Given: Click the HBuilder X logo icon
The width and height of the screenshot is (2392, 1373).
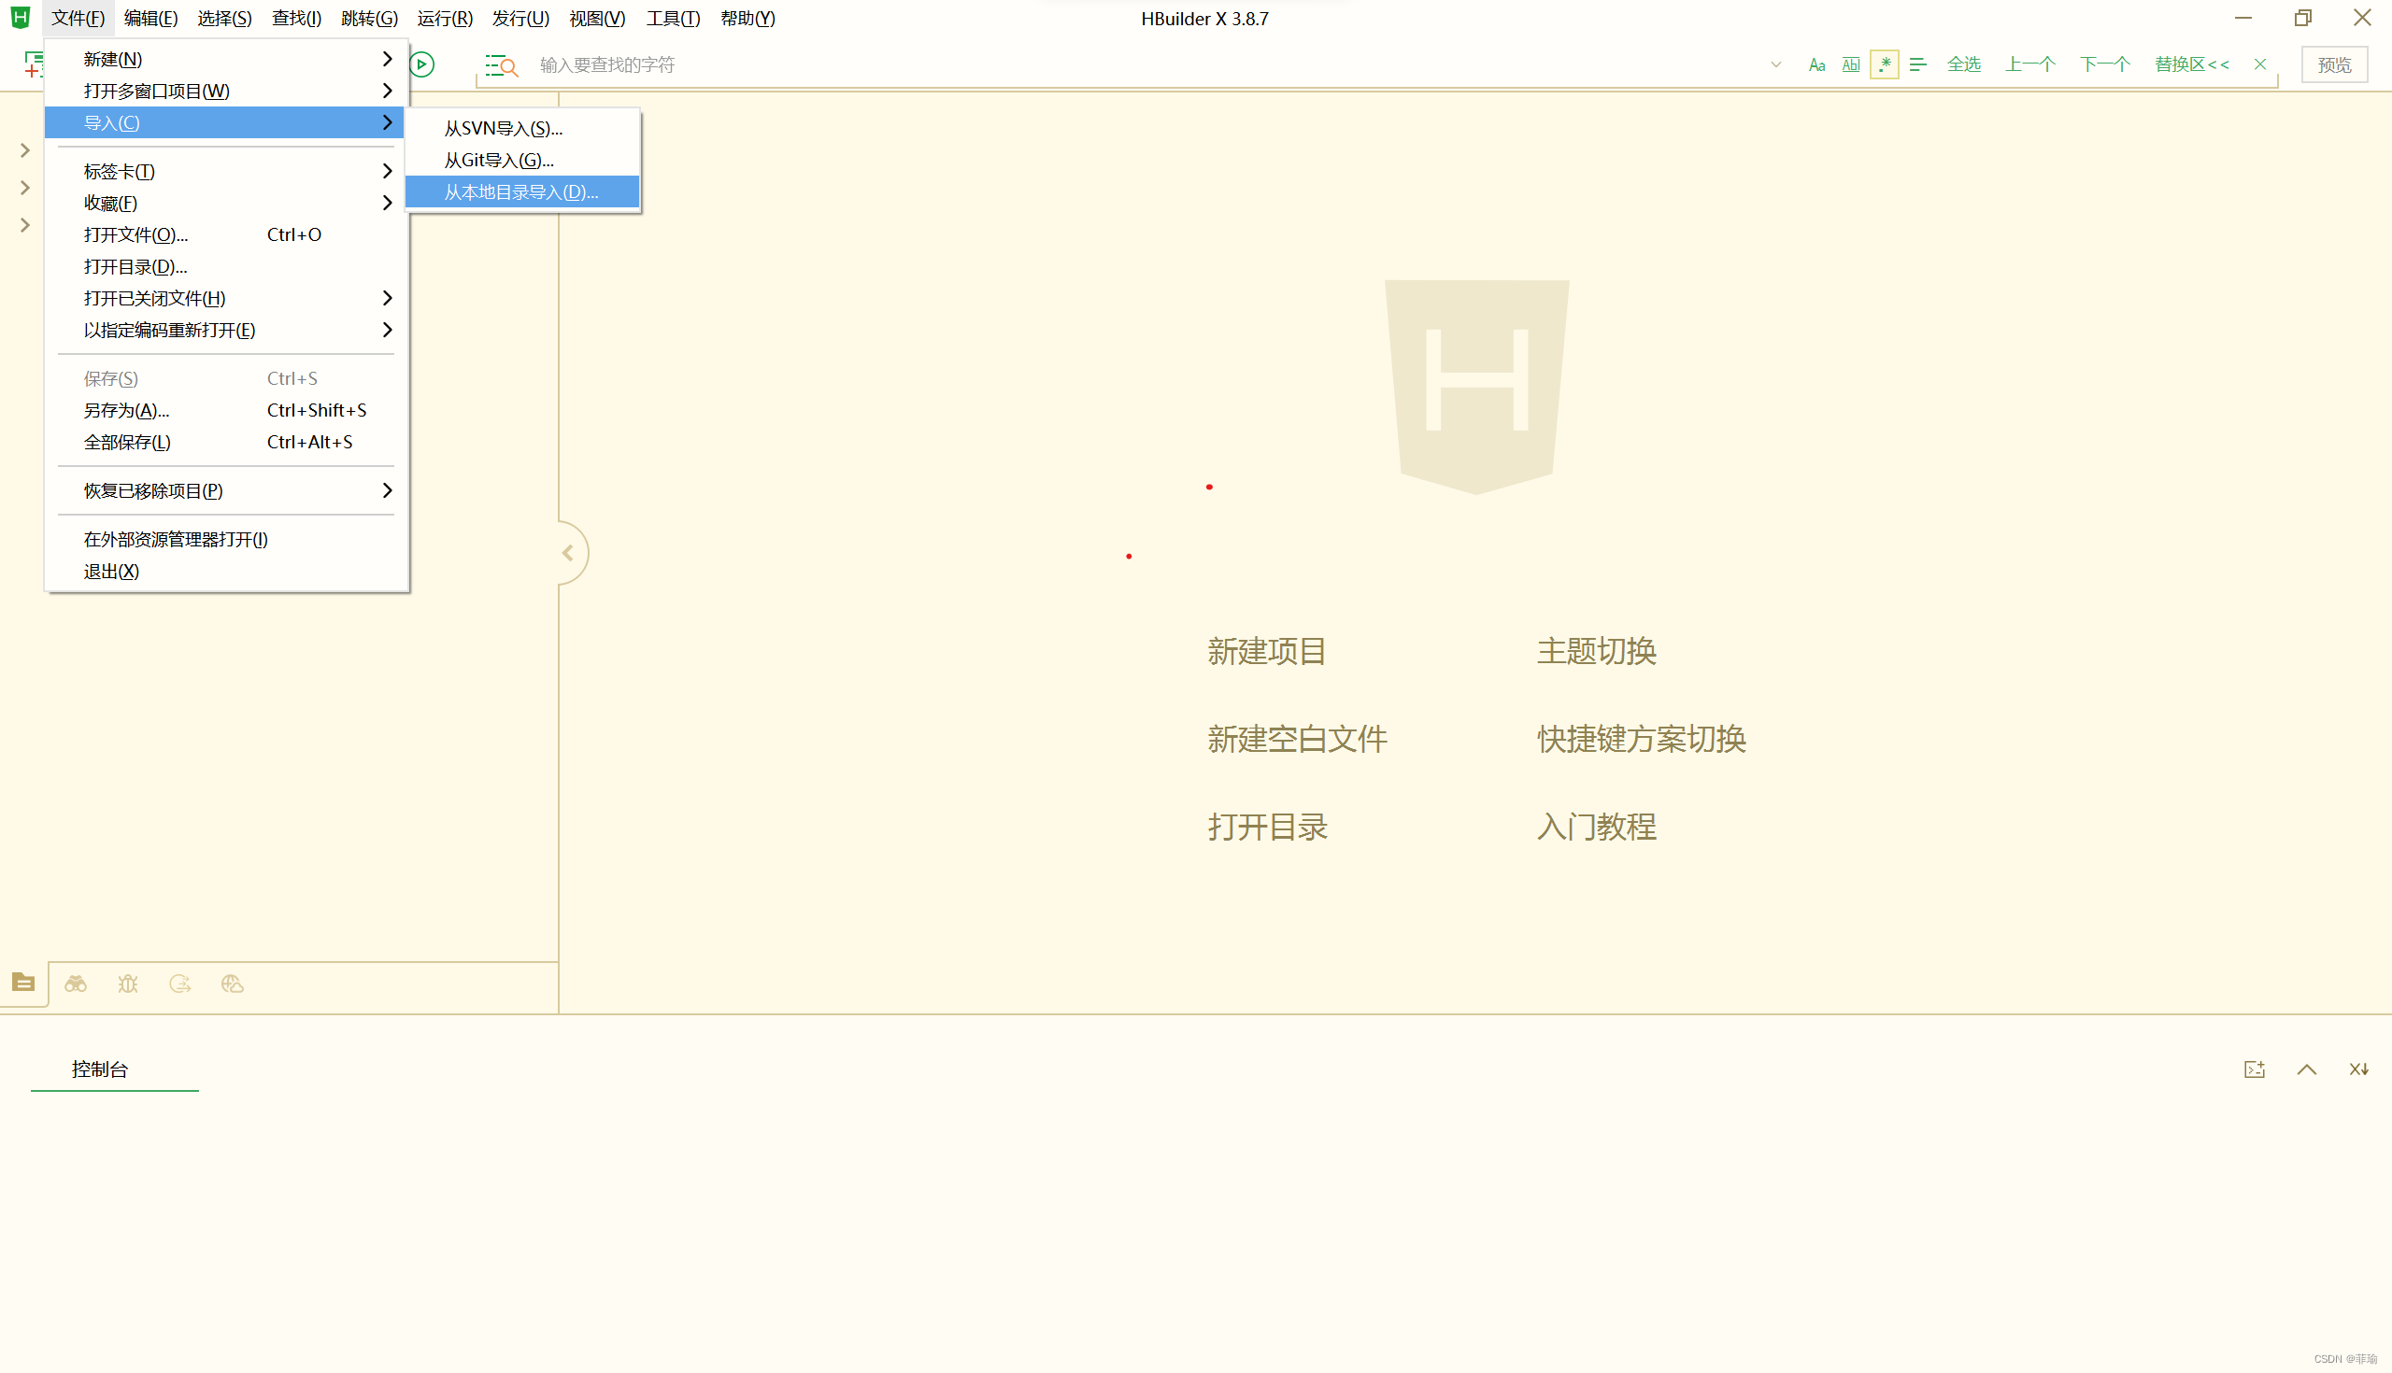Looking at the screenshot, I should coord(20,18).
